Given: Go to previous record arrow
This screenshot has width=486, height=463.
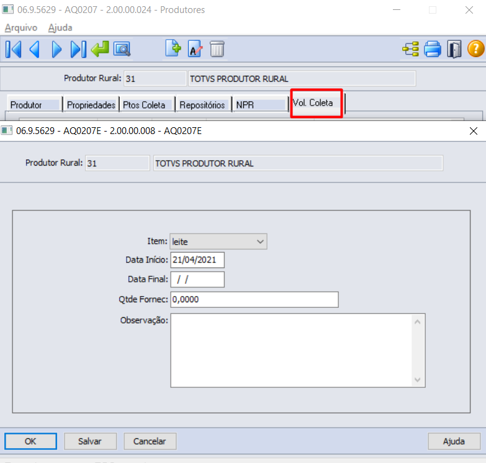Looking at the screenshot, I should 34,49.
